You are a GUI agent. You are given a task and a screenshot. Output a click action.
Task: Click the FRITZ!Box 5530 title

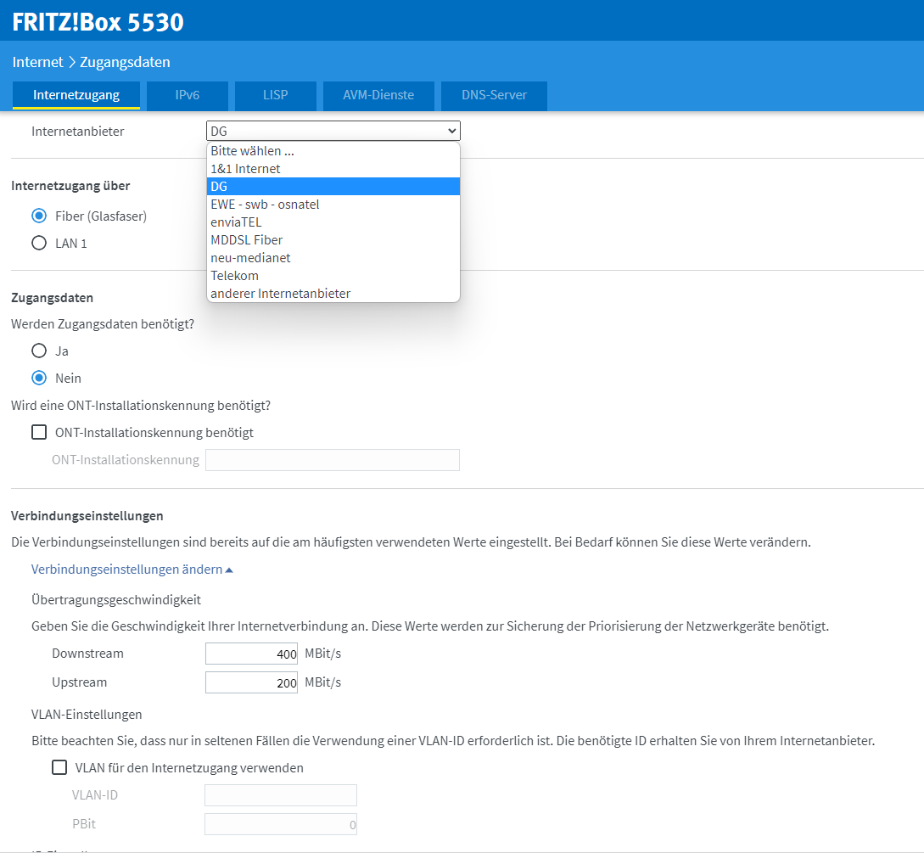(x=98, y=22)
